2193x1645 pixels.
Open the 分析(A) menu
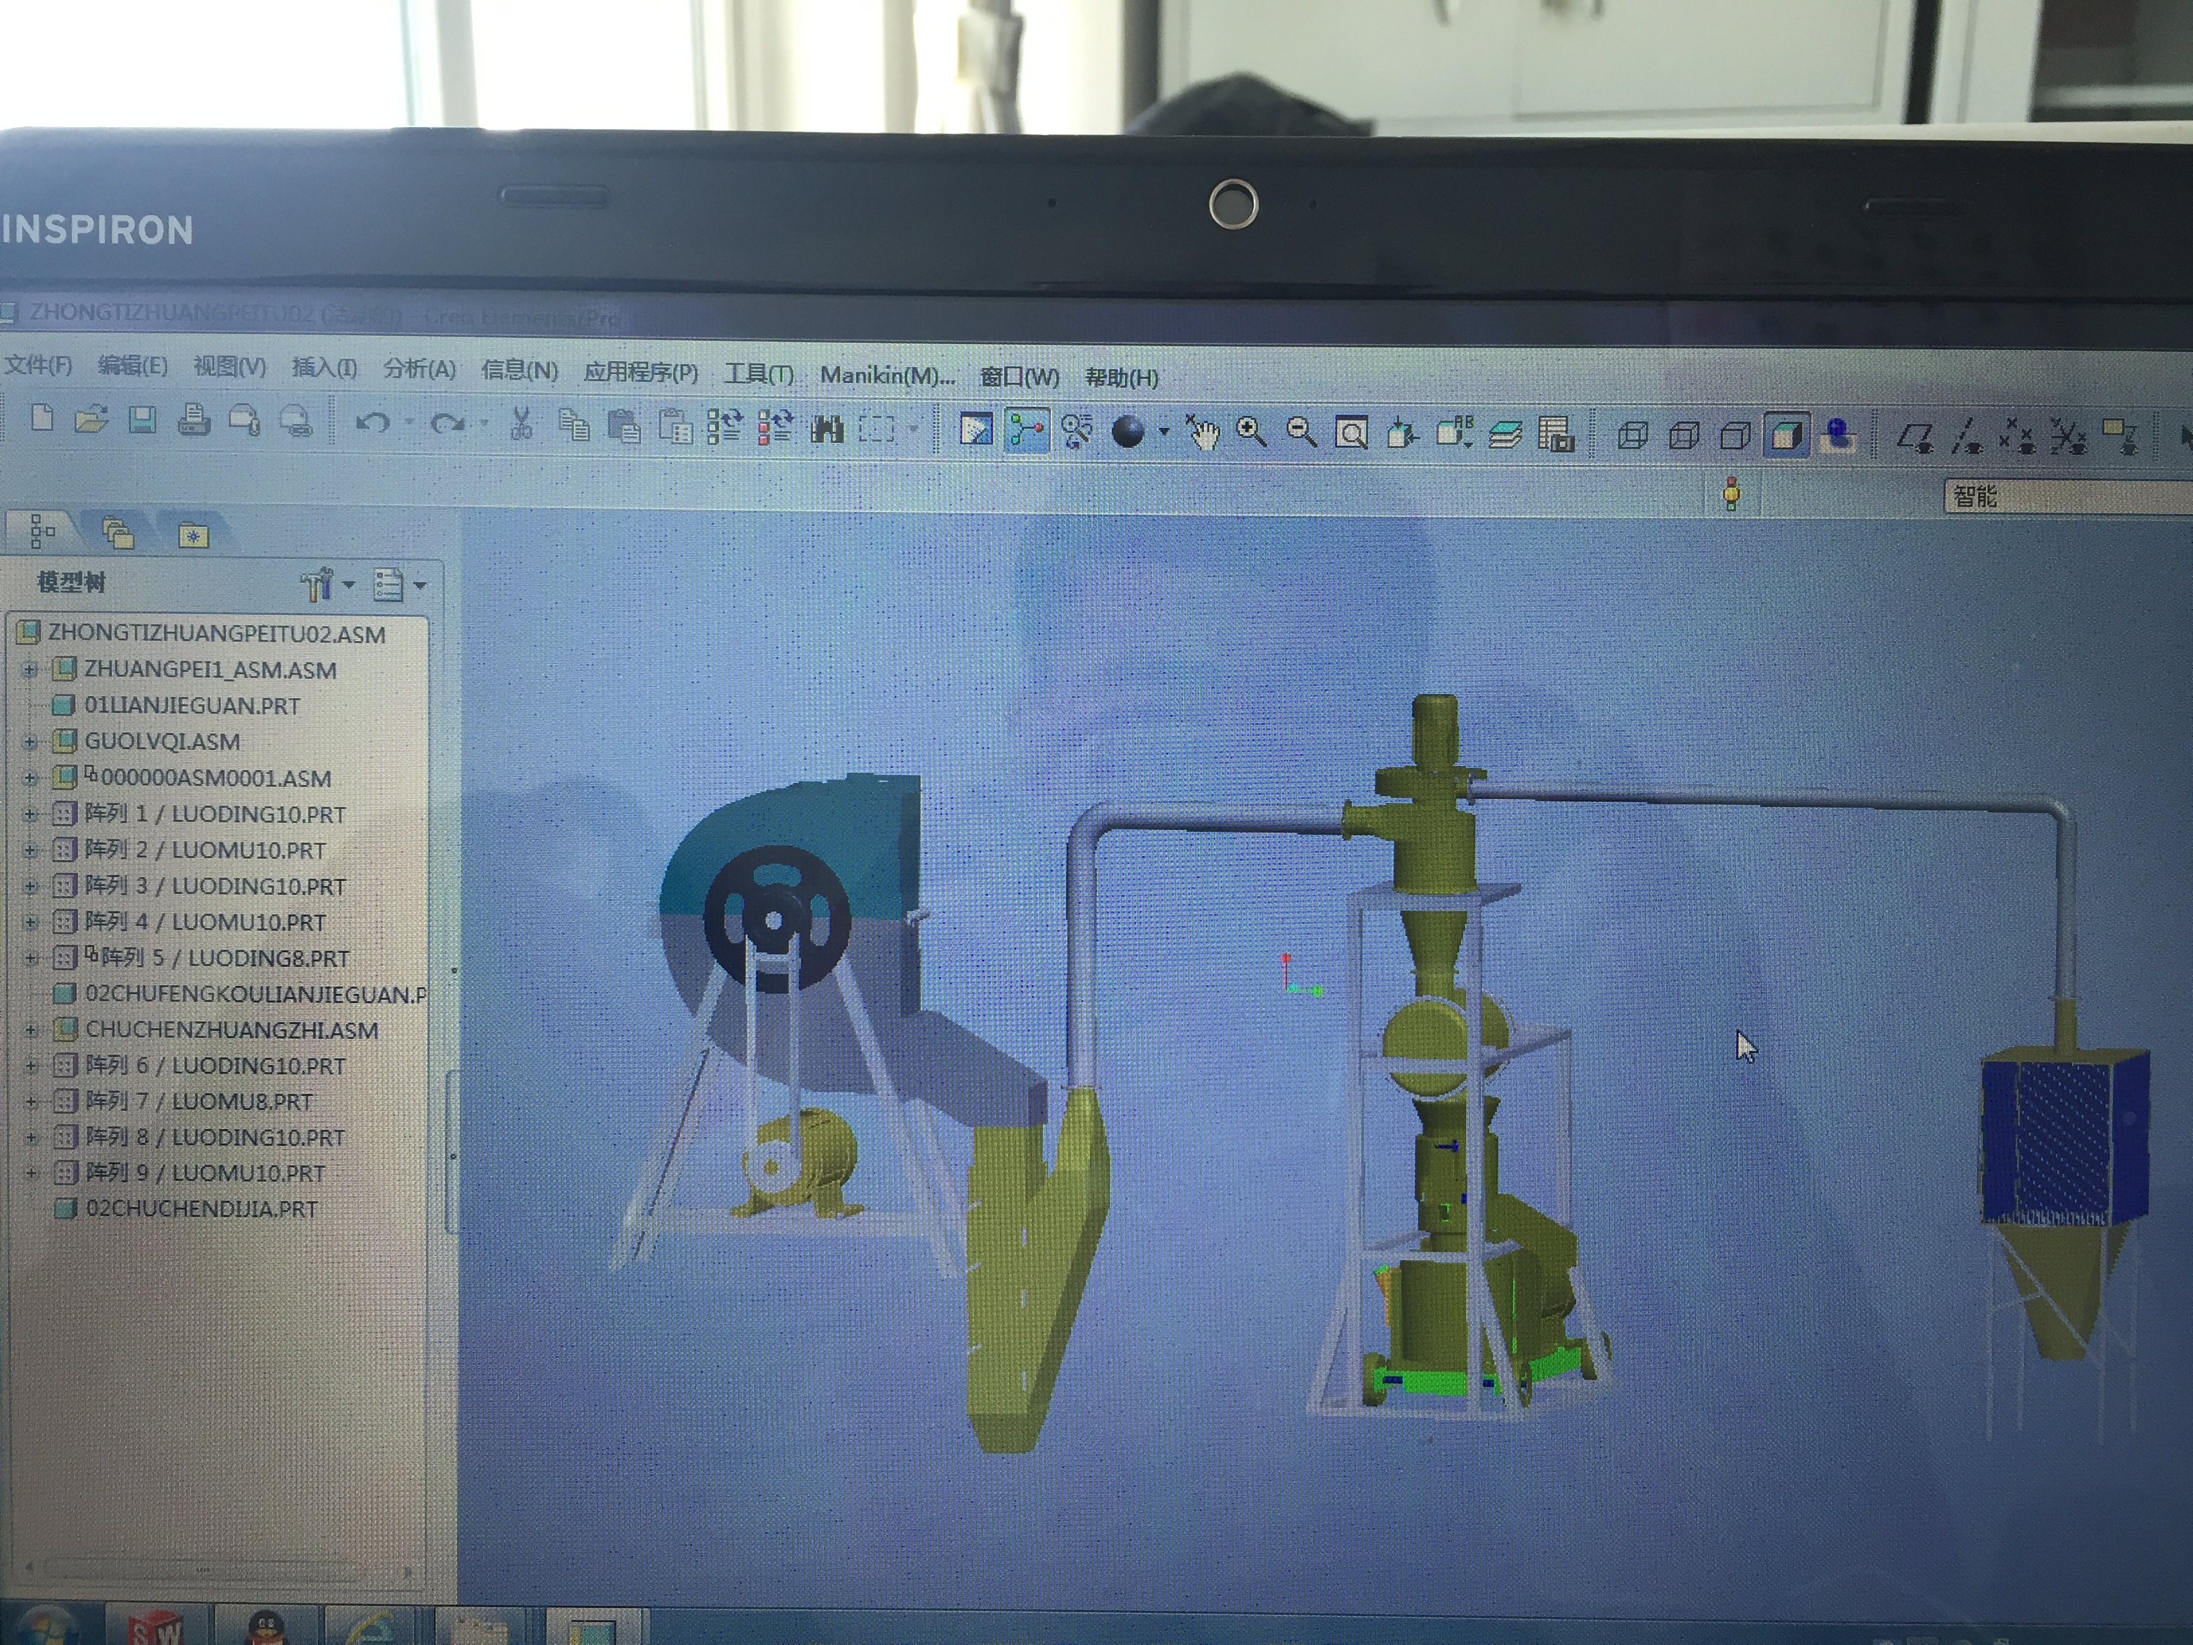(419, 369)
